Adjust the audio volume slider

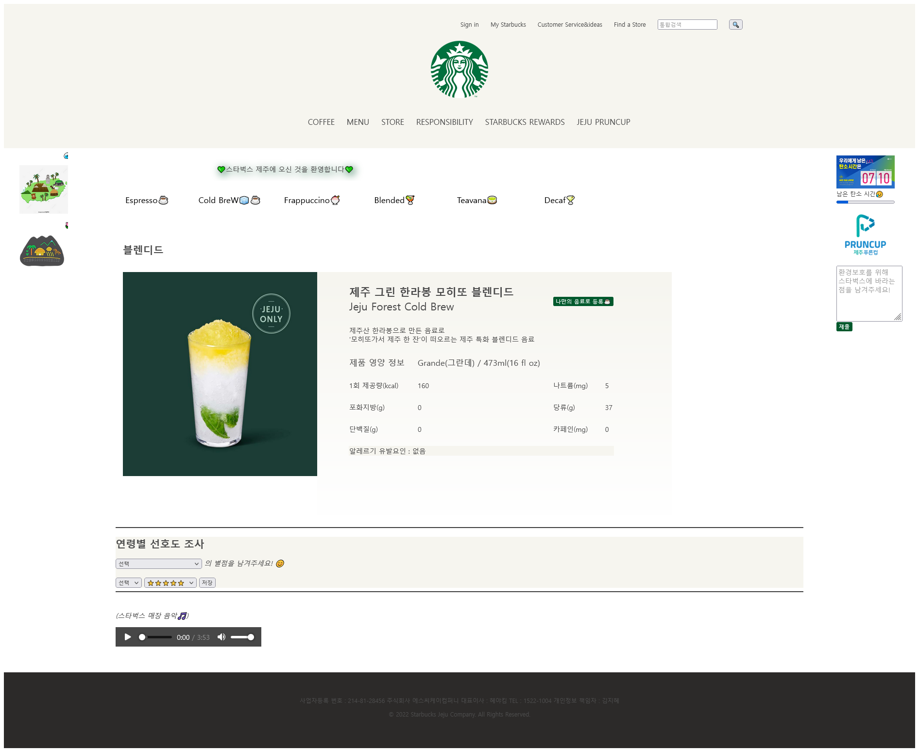click(242, 637)
